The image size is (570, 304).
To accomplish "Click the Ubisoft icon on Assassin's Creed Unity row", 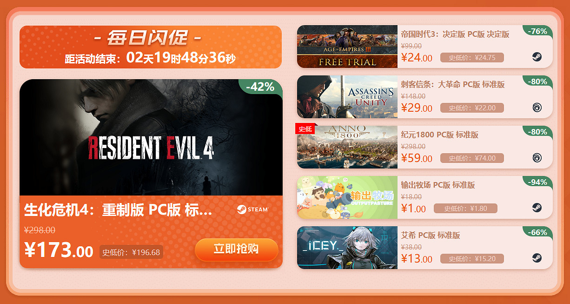I will click(x=537, y=108).
